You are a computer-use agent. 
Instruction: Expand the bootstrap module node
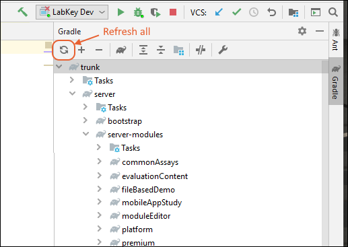click(x=85, y=120)
